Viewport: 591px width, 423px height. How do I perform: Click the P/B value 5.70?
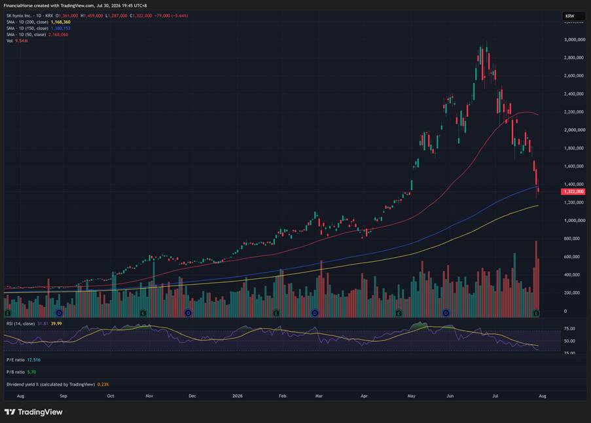pyautogui.click(x=31, y=372)
